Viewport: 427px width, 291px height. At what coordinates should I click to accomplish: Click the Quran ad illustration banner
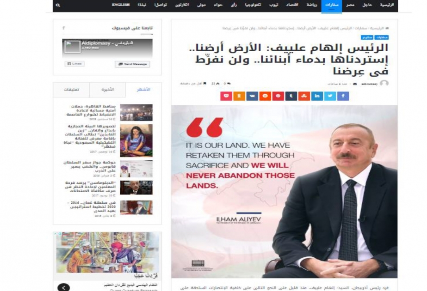point(107,252)
